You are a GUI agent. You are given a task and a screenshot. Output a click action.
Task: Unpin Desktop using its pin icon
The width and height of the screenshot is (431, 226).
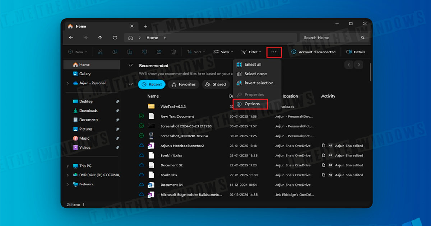(x=117, y=102)
